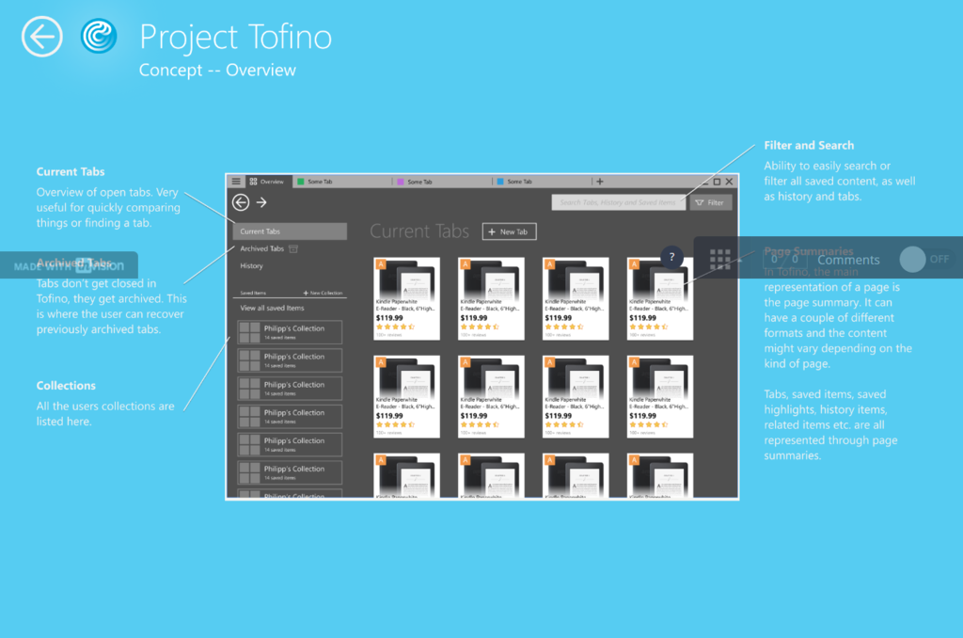
Task: Click the 'Collections' annotation heading
Action: [x=66, y=386]
